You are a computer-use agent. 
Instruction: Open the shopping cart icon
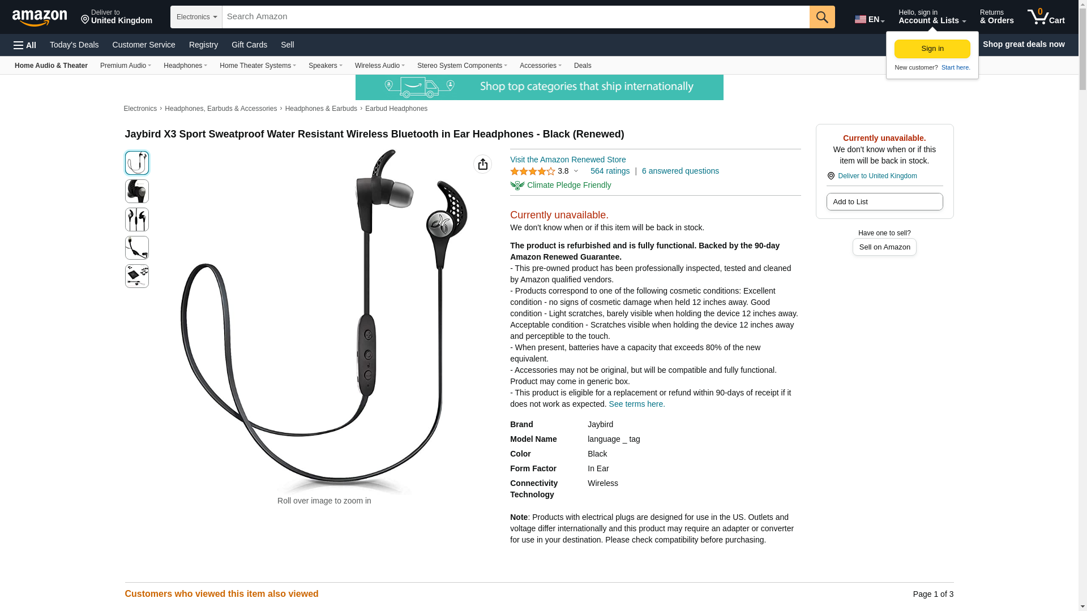click(1046, 17)
